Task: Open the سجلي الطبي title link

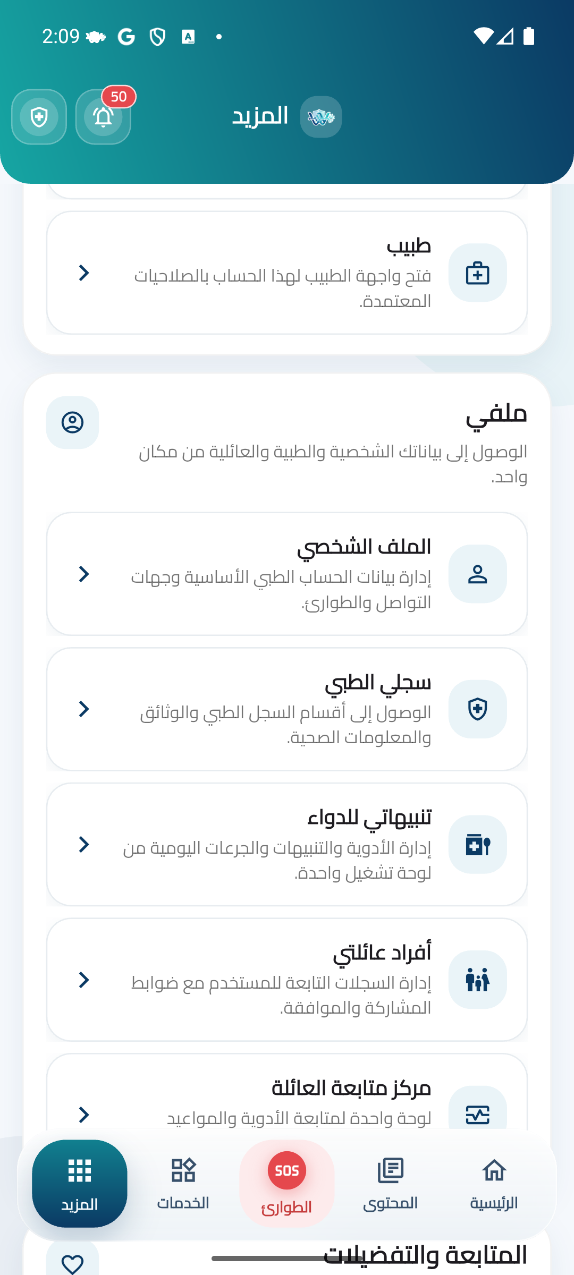Action: 377,683
